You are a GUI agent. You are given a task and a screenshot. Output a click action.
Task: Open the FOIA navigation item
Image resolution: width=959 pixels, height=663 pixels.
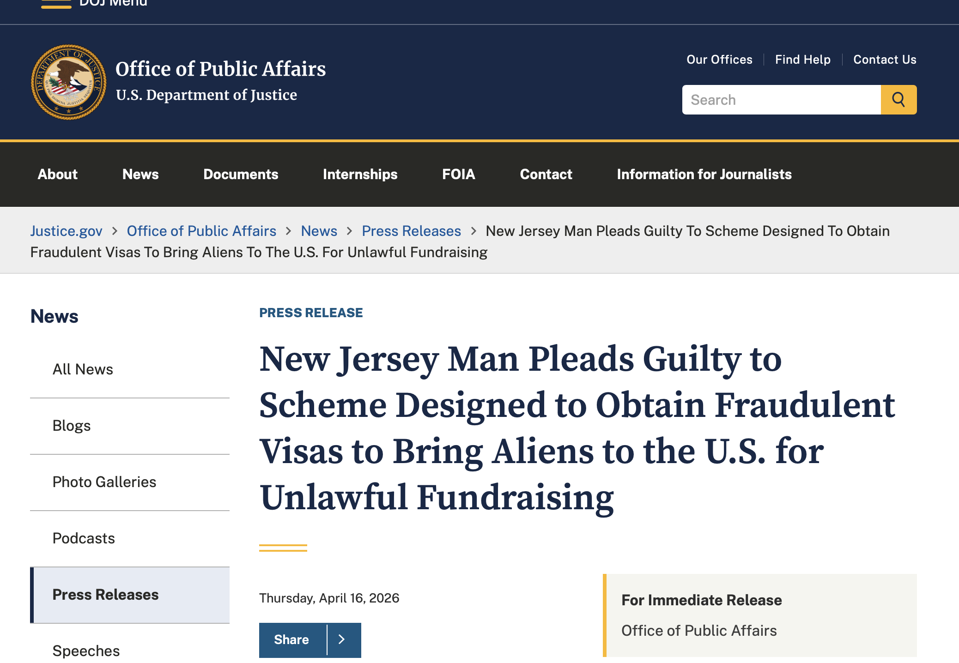point(458,174)
